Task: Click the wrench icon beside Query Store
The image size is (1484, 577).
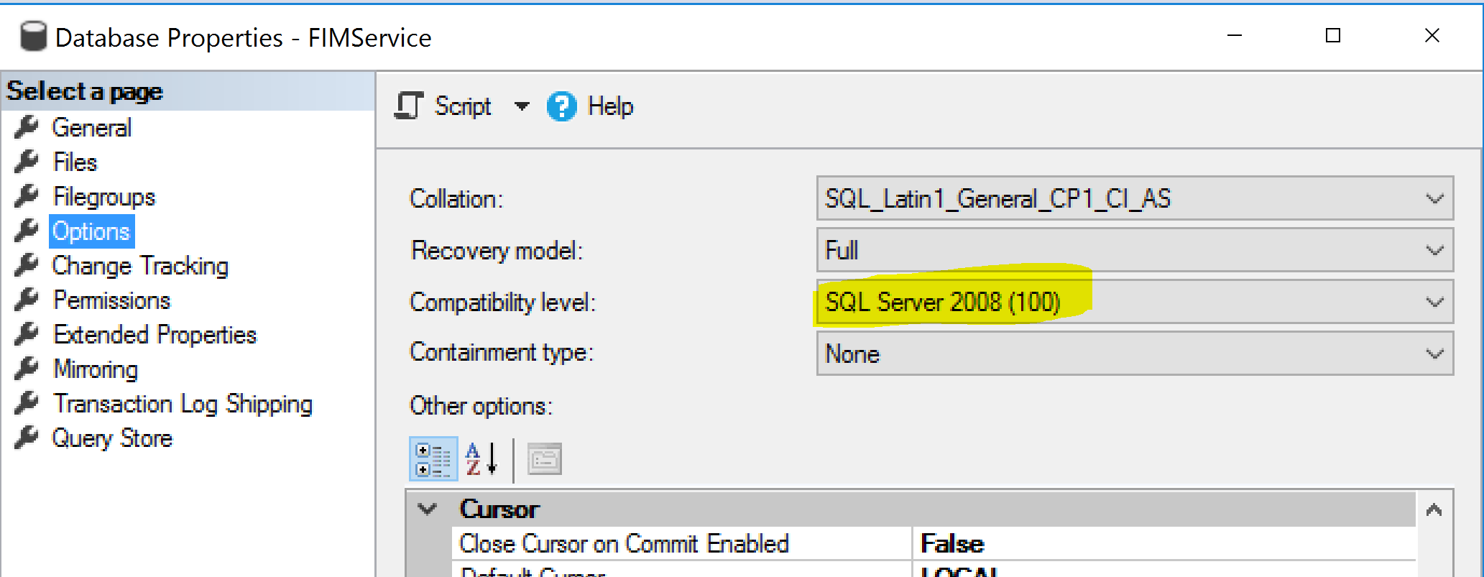Action: (27, 438)
